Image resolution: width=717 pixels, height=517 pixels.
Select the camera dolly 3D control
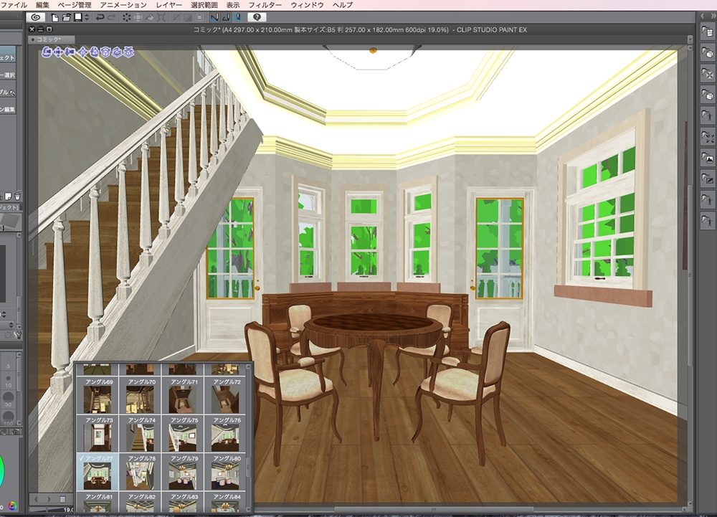[70, 52]
